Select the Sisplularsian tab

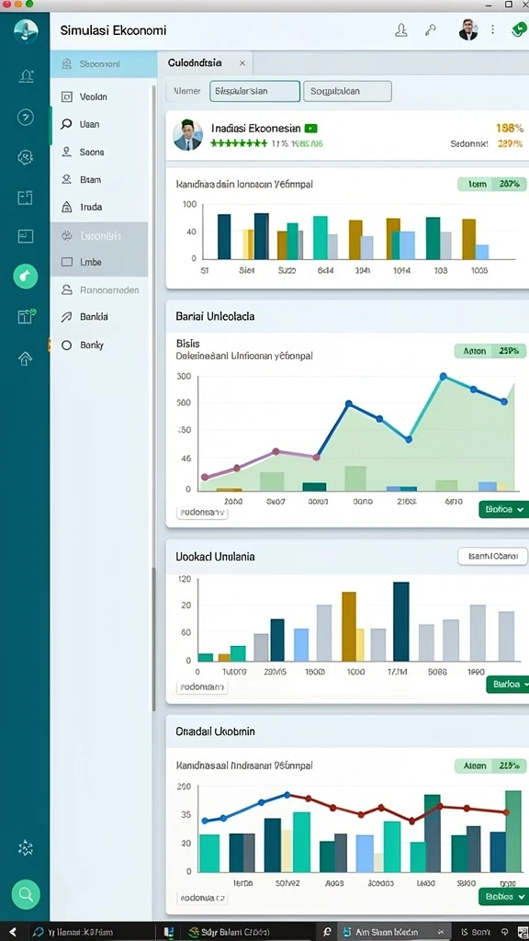coord(254,91)
